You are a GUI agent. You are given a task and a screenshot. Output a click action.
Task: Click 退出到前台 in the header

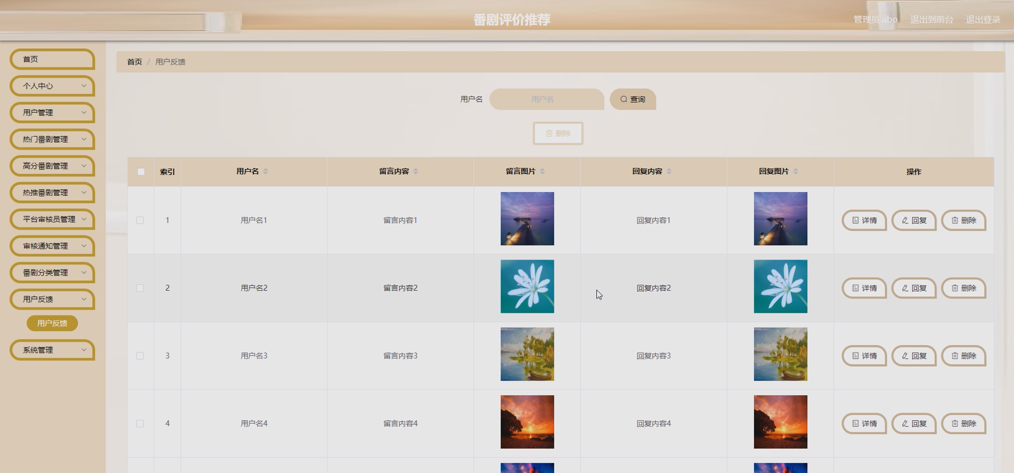tap(932, 20)
